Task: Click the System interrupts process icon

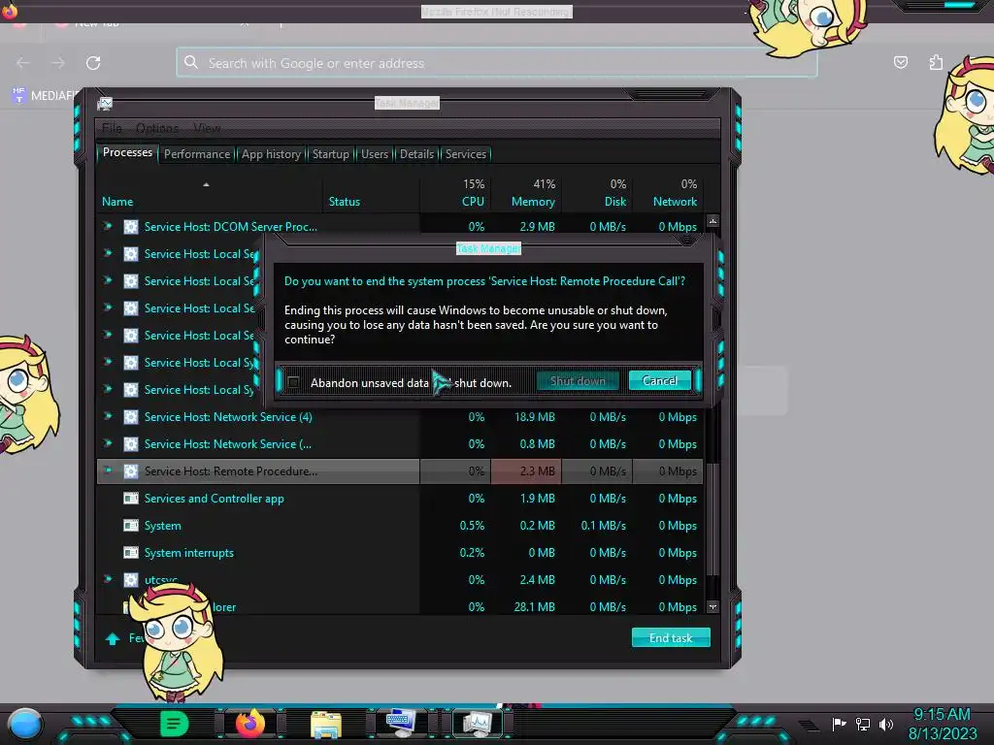Action: [x=131, y=553]
